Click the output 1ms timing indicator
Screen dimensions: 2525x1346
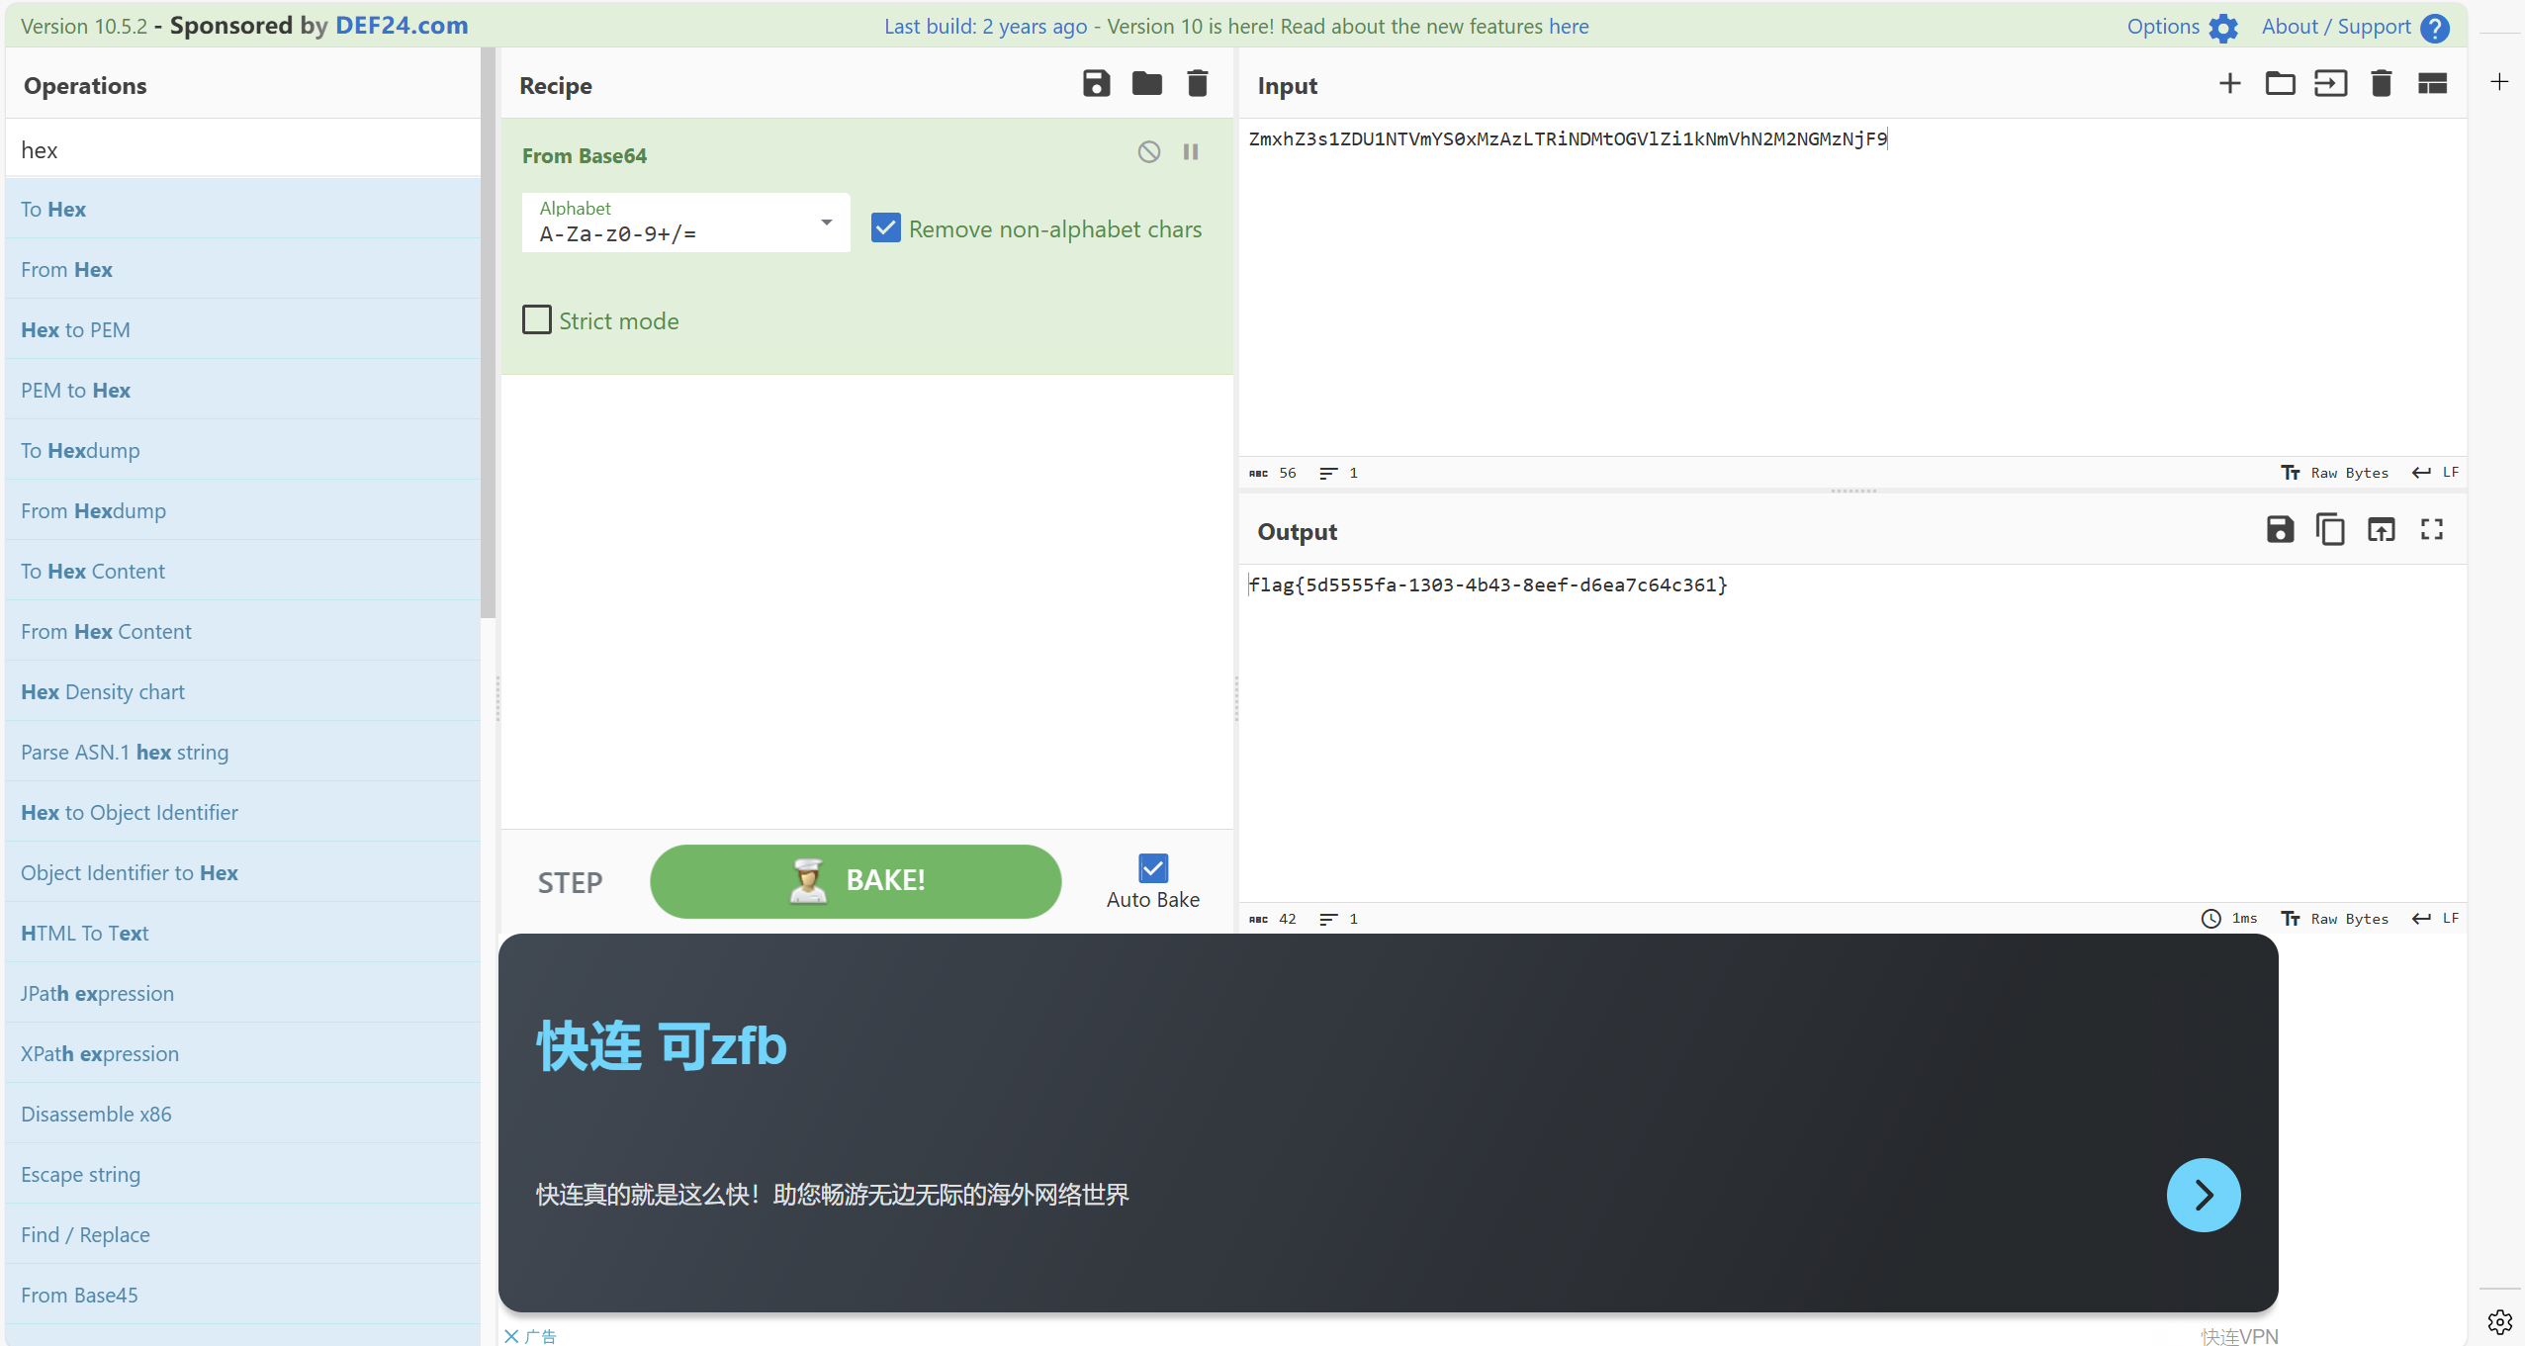click(2229, 919)
